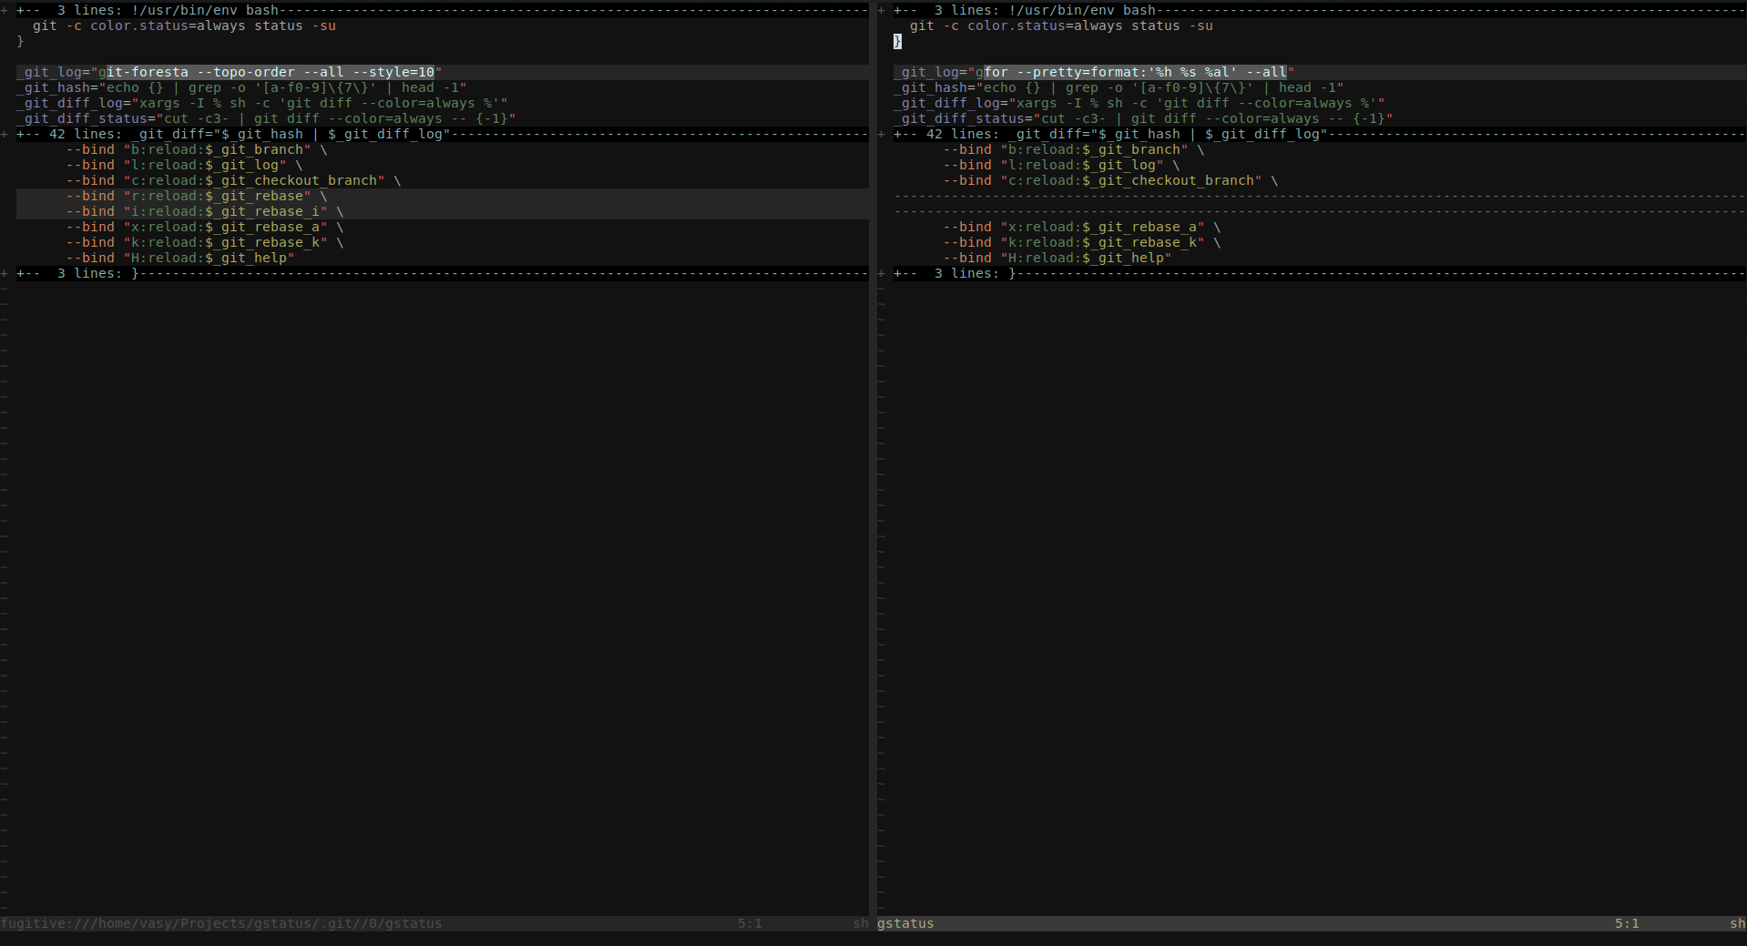Open the '42 lines: _git_diff' fold in right pane

coord(1320,134)
